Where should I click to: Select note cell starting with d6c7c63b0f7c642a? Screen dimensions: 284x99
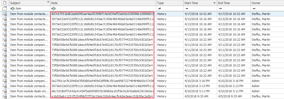(103, 91)
